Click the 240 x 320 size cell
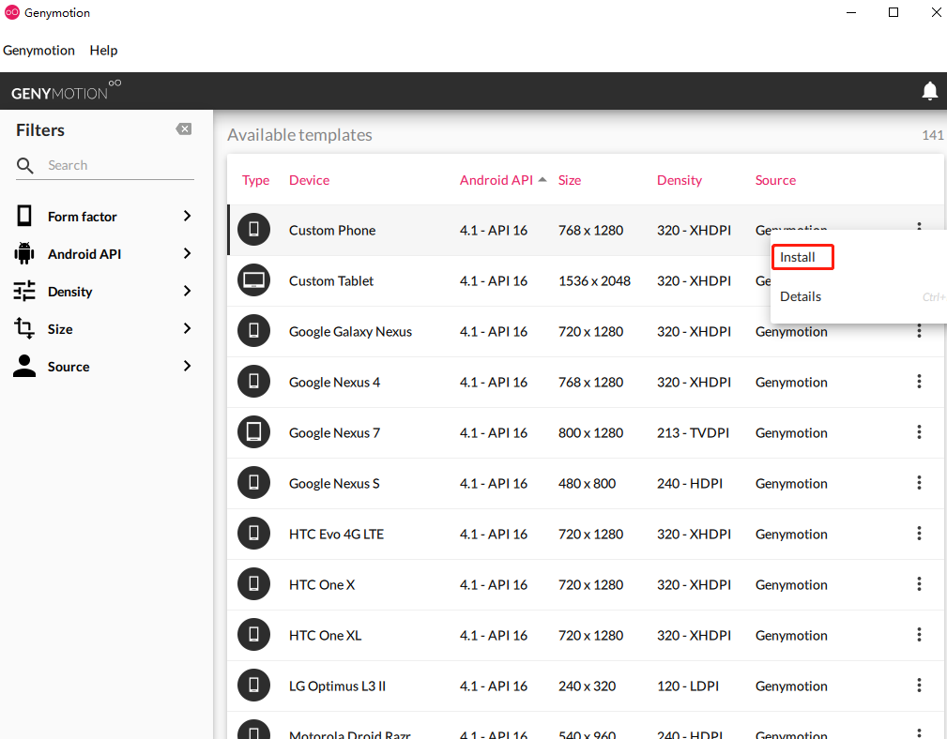 [x=587, y=686]
